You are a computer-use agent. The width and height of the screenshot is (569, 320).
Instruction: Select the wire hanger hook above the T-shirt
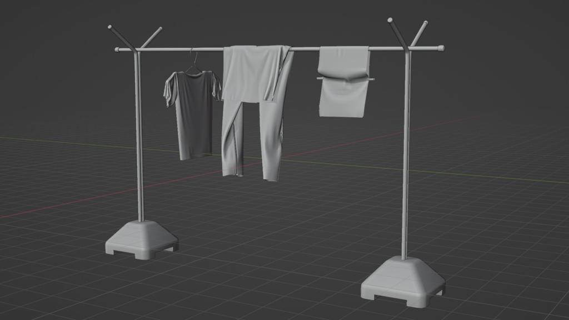pos(194,61)
